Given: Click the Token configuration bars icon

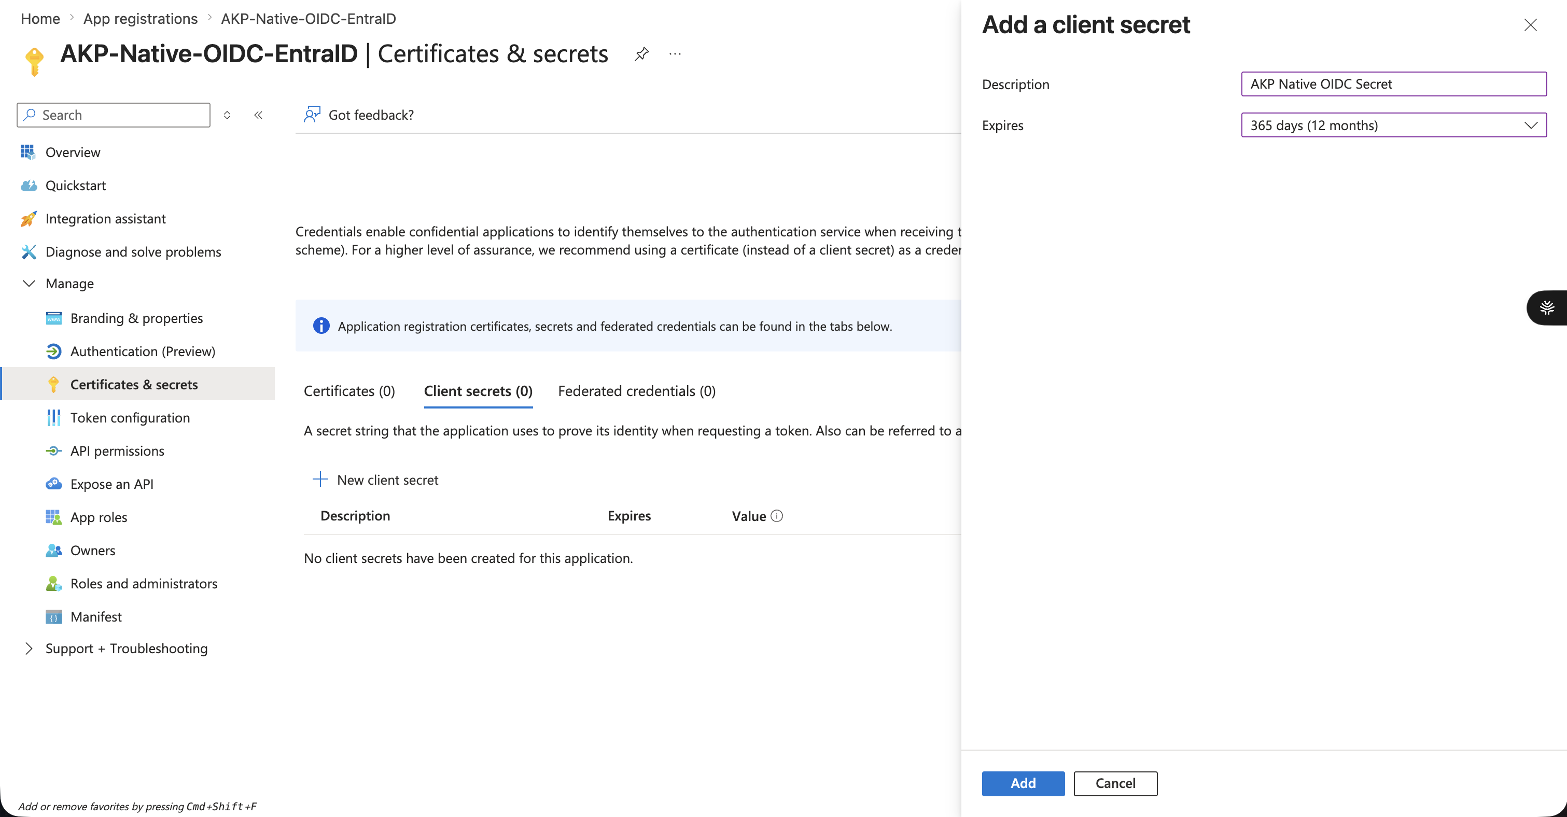Looking at the screenshot, I should 53,418.
